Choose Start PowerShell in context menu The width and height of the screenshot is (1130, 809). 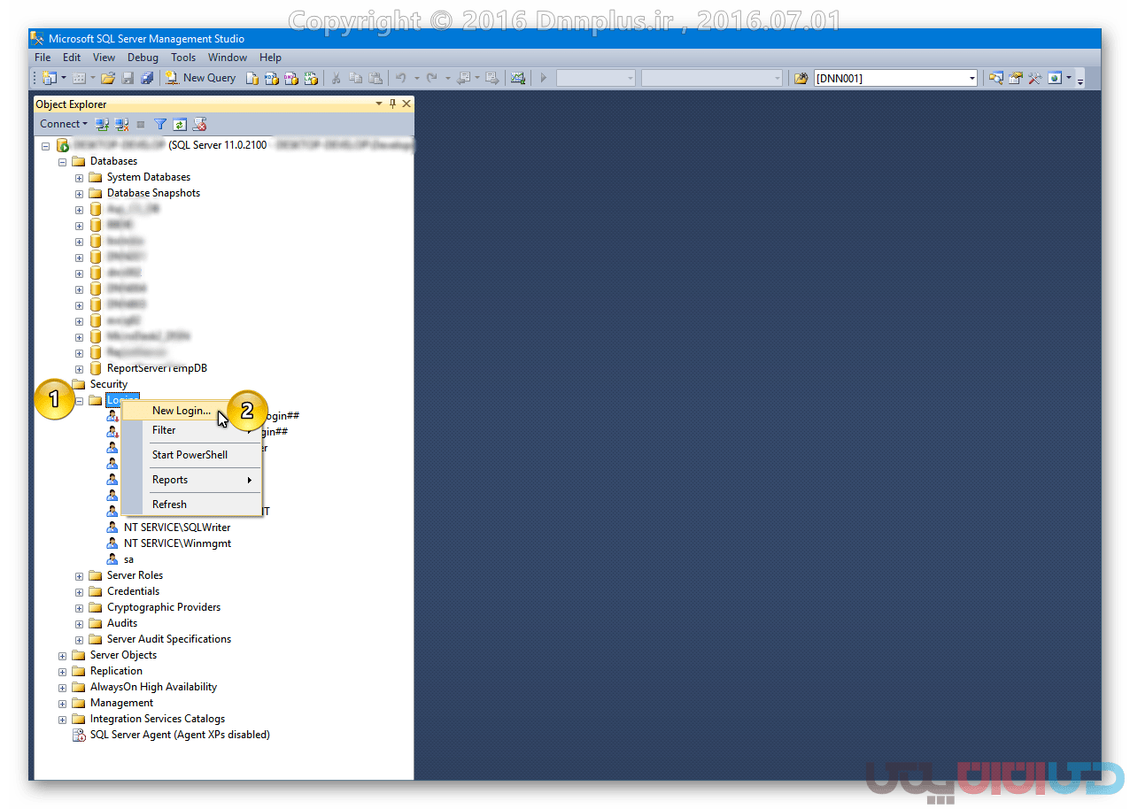pyautogui.click(x=190, y=455)
